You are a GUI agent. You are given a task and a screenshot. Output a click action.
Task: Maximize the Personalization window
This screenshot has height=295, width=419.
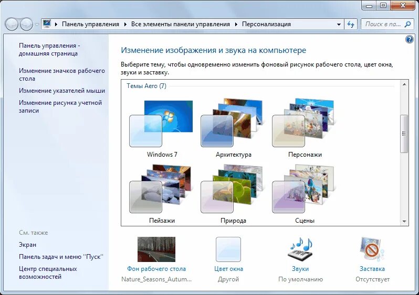383,5
